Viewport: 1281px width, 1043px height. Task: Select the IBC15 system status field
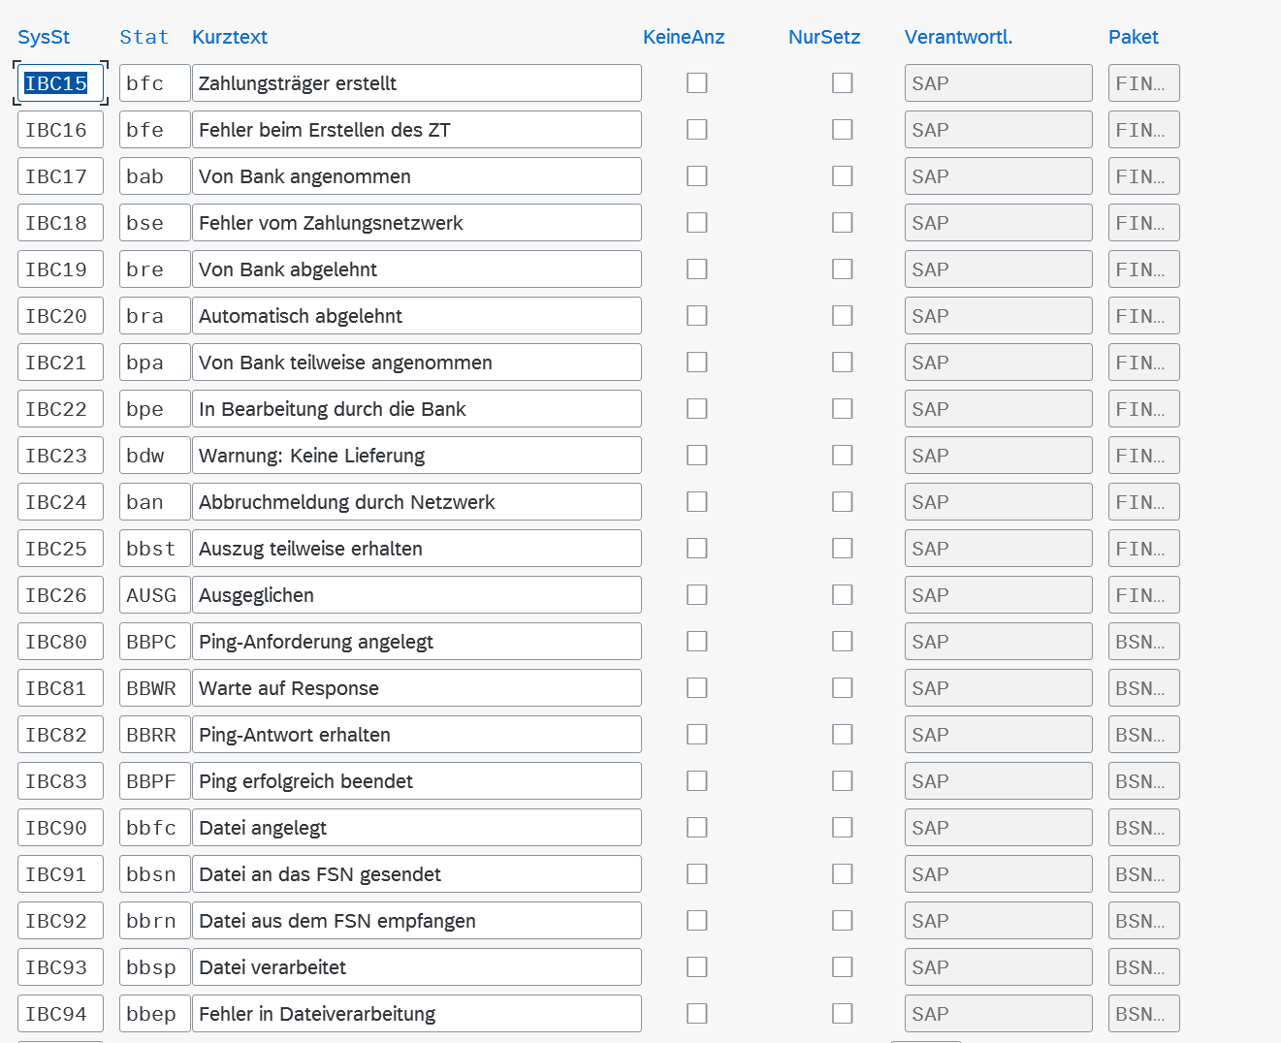point(59,83)
